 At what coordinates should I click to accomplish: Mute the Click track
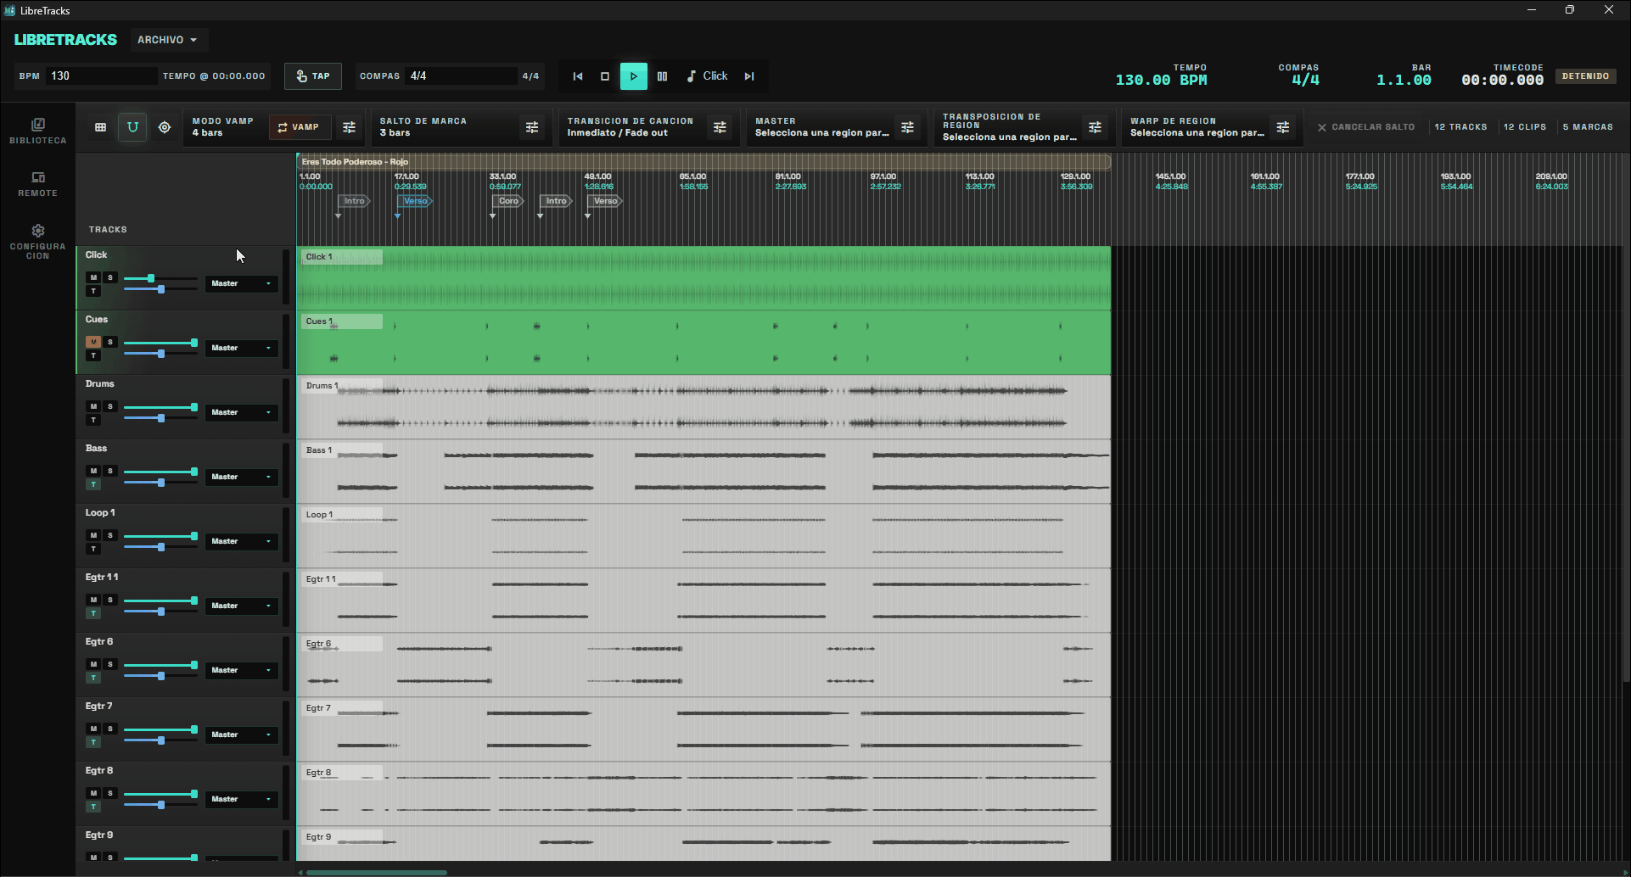click(93, 277)
